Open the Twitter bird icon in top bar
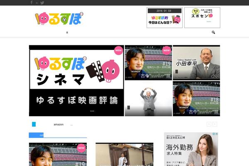 tap(42, 3)
